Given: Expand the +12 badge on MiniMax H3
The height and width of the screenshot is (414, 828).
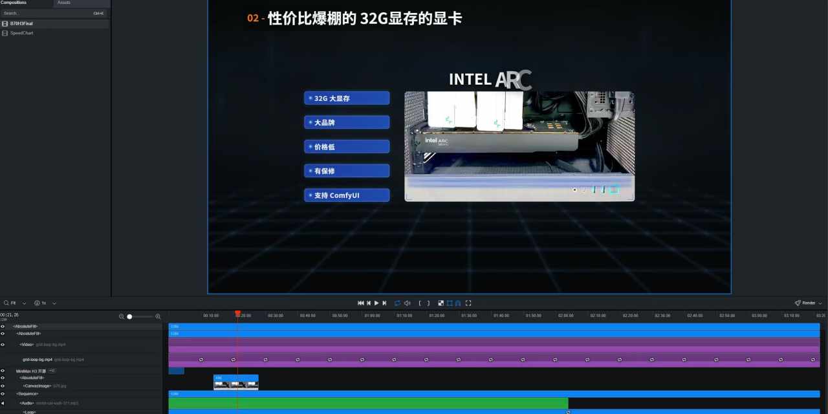Looking at the screenshot, I should [x=52, y=371].
